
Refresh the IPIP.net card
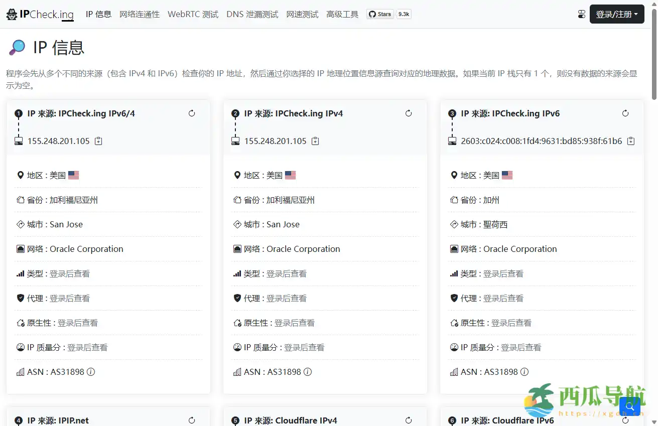coord(191,420)
